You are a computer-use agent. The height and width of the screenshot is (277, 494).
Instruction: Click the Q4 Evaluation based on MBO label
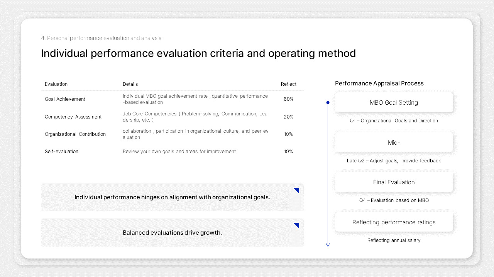[394, 200]
